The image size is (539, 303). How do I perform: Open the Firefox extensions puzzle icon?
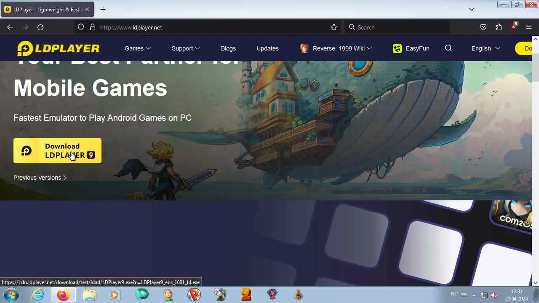pos(499,27)
